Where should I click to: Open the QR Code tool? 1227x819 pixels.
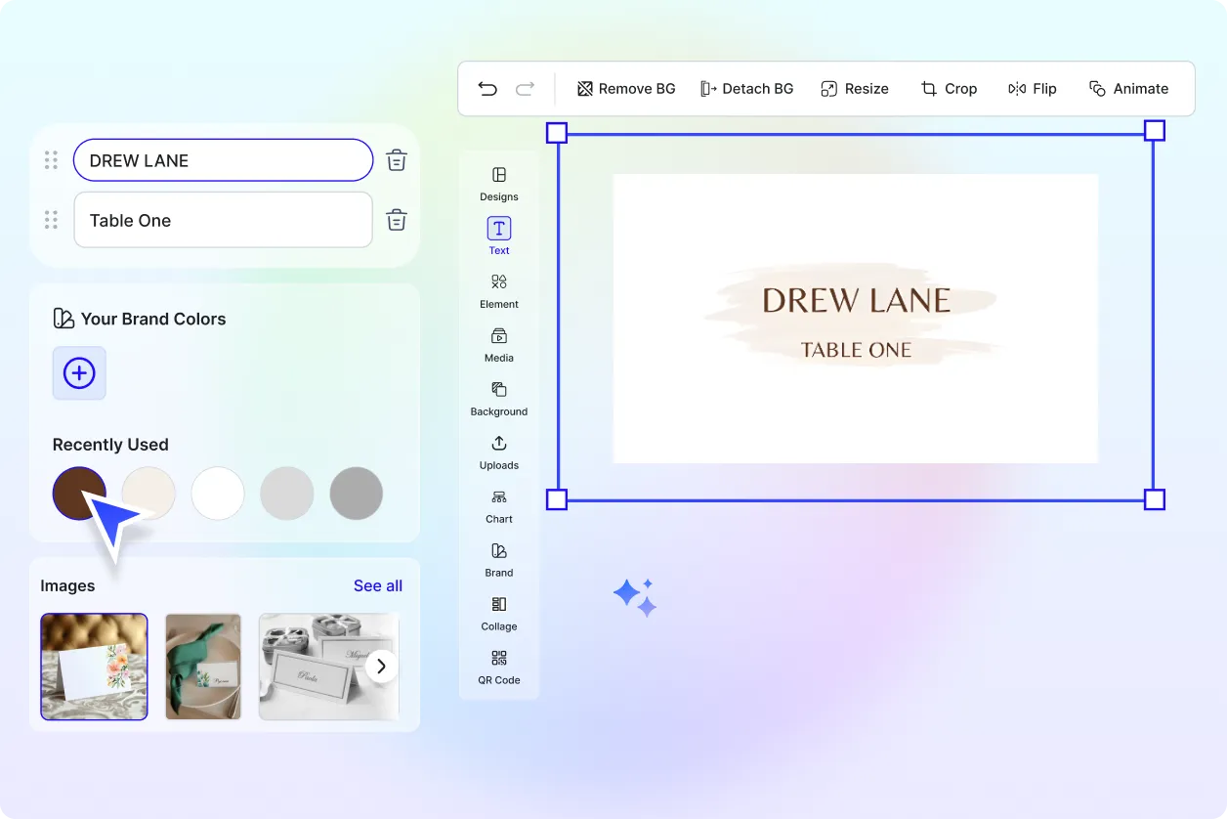point(499,667)
